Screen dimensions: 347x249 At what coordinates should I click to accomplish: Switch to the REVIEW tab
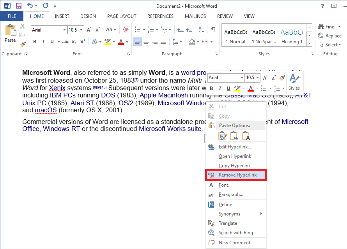(x=225, y=16)
